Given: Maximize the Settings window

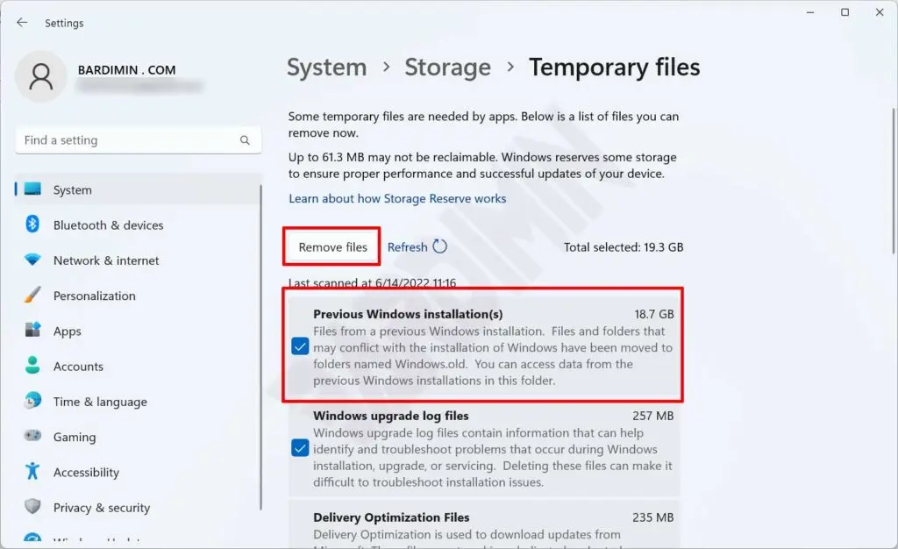Looking at the screenshot, I should (845, 12).
